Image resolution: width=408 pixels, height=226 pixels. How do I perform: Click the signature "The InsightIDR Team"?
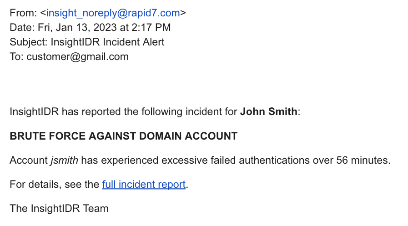[59, 209]
